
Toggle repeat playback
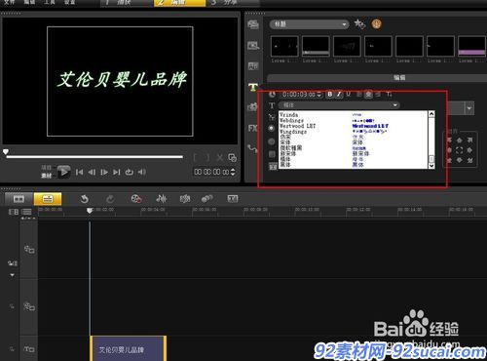(130, 172)
